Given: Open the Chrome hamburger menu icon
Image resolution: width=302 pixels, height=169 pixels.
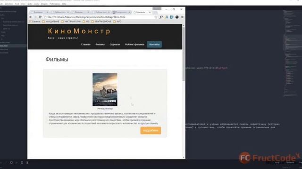Looking at the screenshot, I should (182, 17).
